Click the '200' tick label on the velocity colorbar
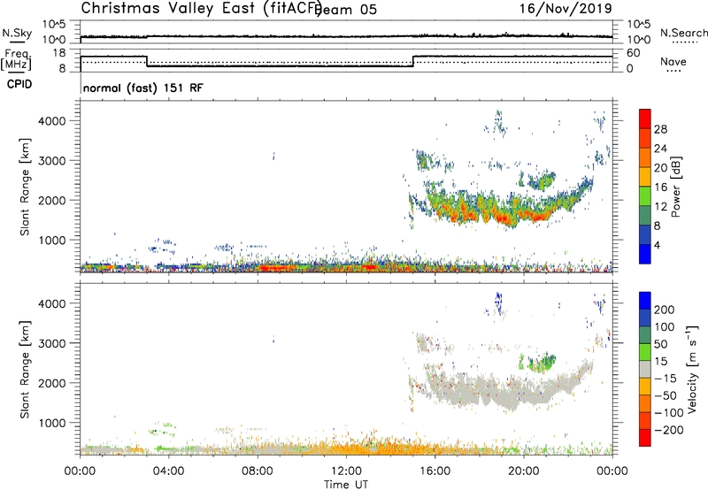This screenshot has width=708, height=490. [665, 310]
